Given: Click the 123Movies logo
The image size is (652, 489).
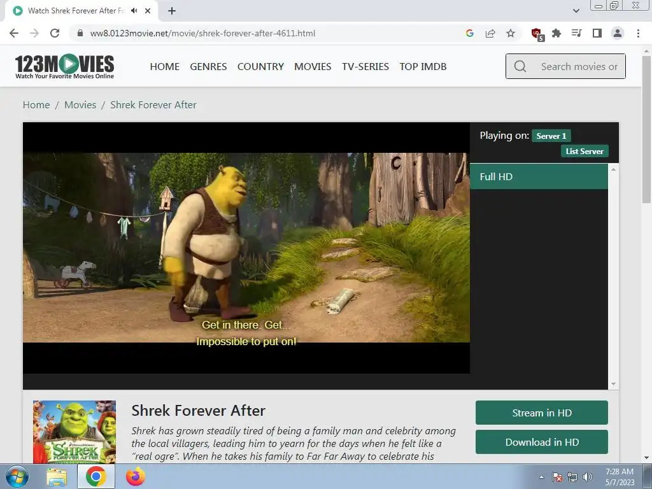Looking at the screenshot, I should (64, 66).
